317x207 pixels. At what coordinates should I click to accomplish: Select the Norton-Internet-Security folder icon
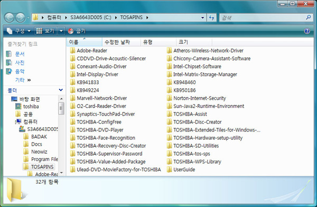[x=169, y=98]
